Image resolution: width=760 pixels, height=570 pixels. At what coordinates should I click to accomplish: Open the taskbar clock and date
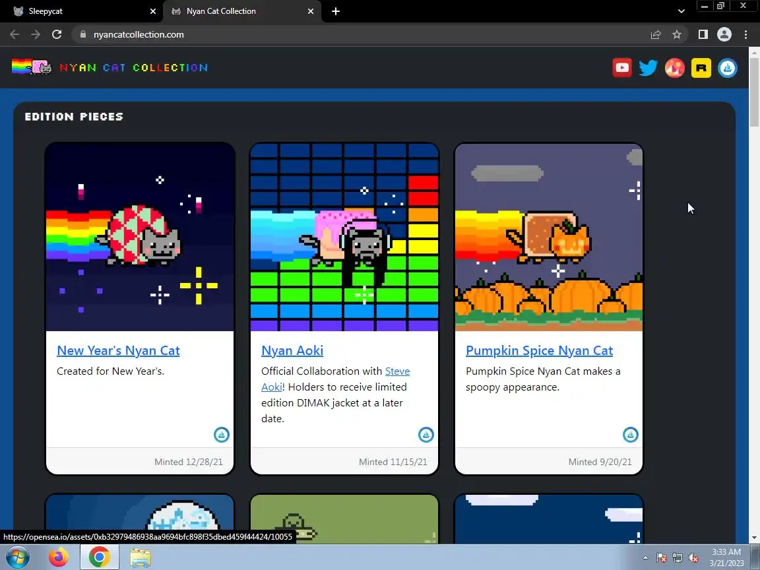(726, 557)
